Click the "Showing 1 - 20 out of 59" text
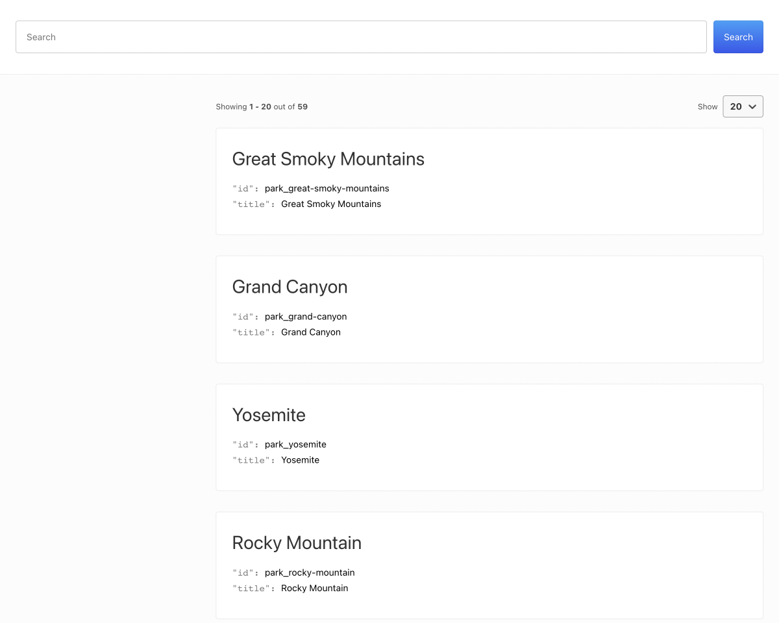 point(262,106)
